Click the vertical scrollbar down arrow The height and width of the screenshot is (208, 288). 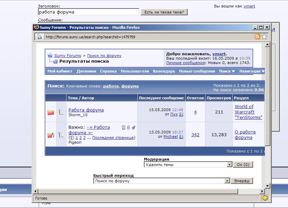pyautogui.click(x=267, y=186)
